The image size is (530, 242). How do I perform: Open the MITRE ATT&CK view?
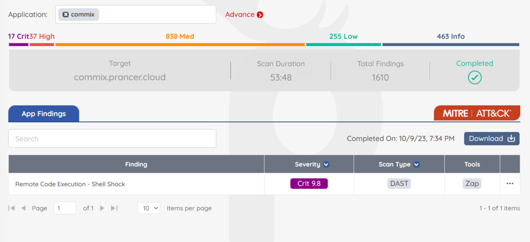(477, 113)
